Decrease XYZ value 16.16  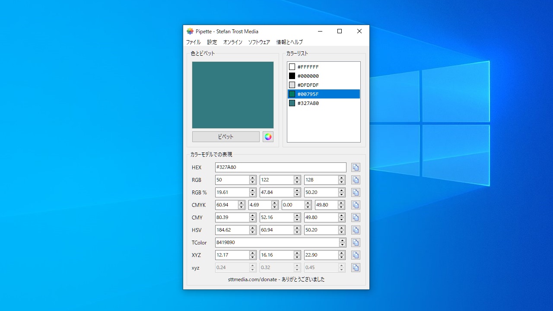297,257
